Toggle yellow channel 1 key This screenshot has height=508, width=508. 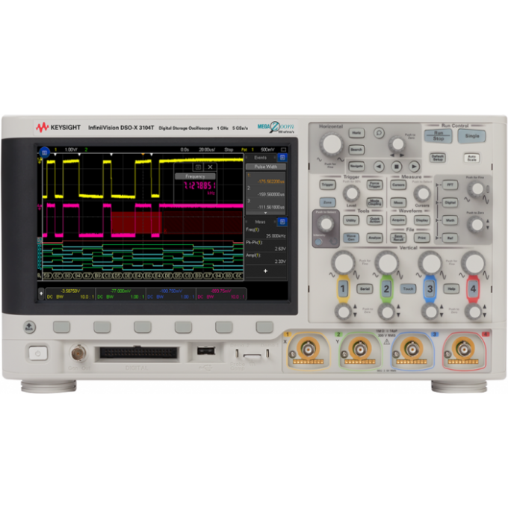coord(343,288)
